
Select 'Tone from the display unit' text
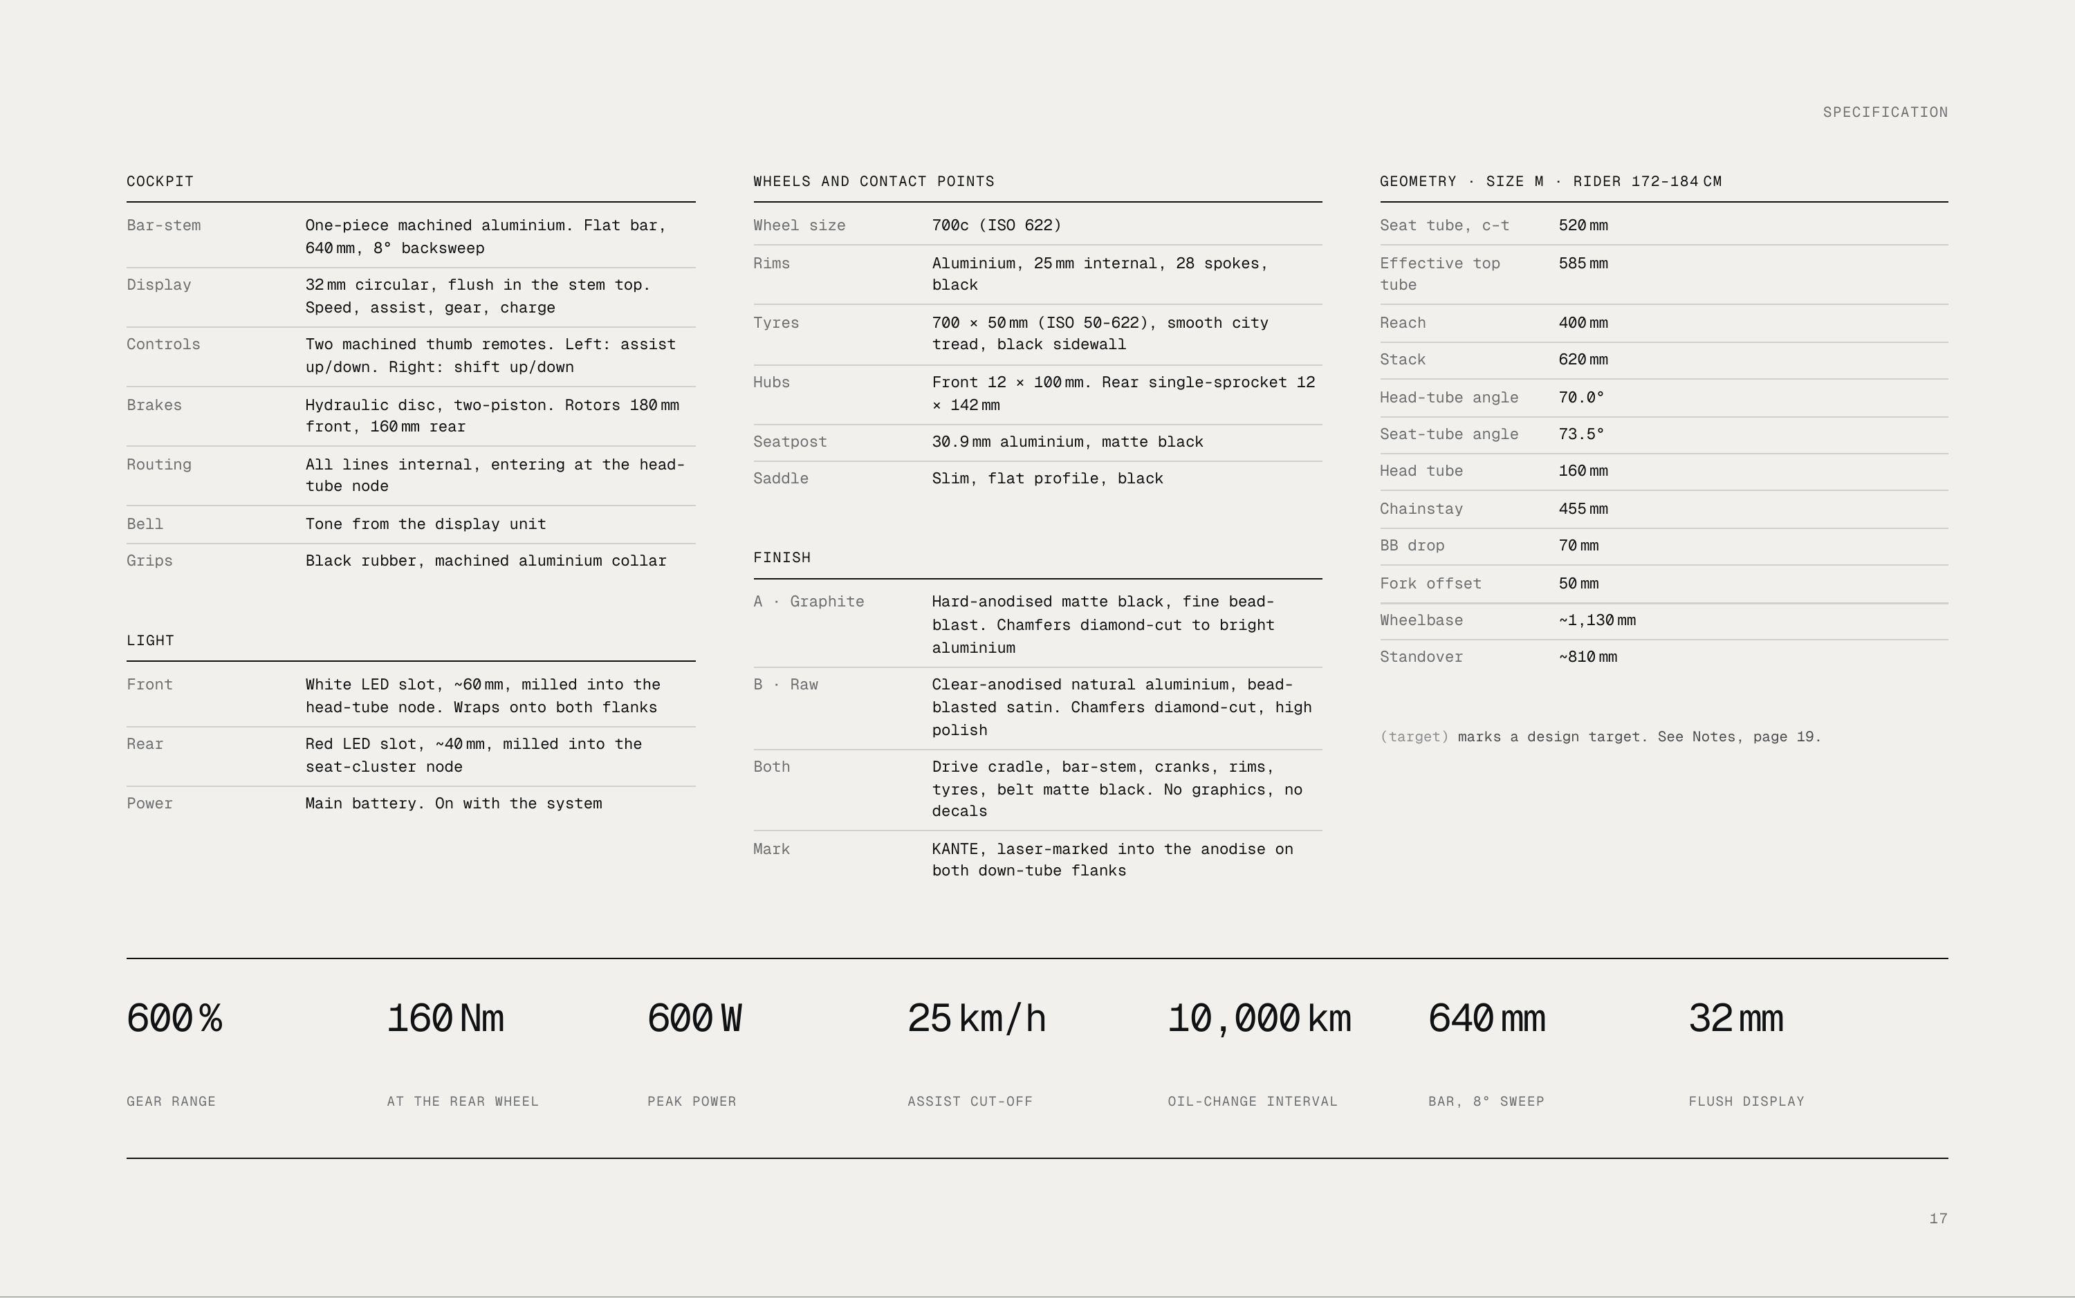click(x=426, y=523)
